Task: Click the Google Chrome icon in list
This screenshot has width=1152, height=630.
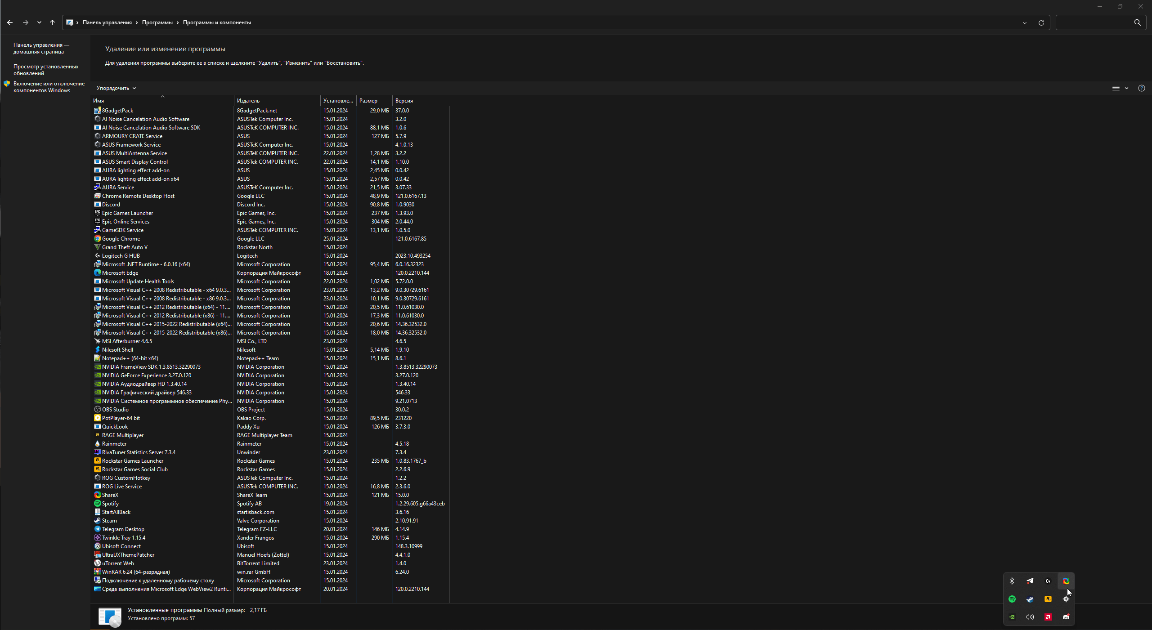Action: tap(97, 239)
